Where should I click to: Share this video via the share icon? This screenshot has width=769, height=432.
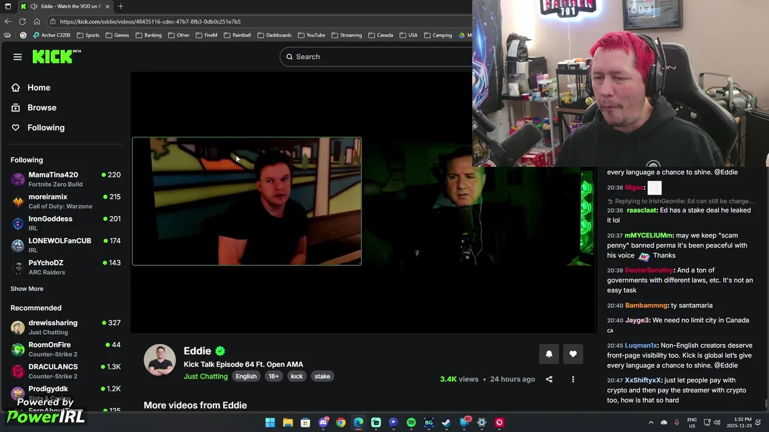pyautogui.click(x=549, y=379)
